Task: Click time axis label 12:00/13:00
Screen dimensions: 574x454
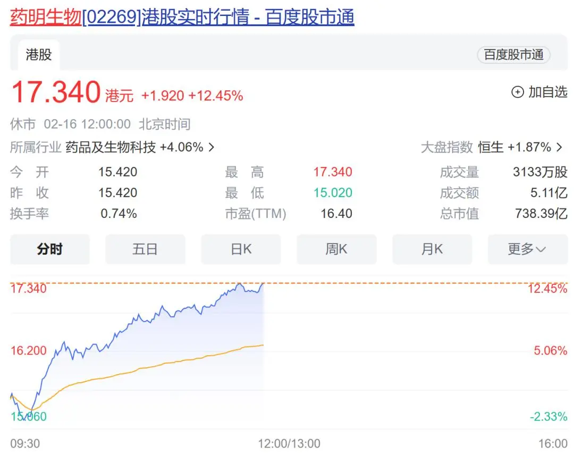Action: (x=289, y=444)
